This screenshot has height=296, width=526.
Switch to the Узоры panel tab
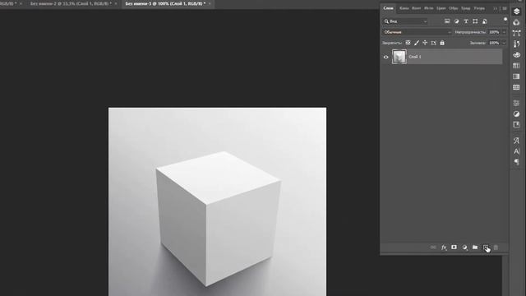(479, 8)
